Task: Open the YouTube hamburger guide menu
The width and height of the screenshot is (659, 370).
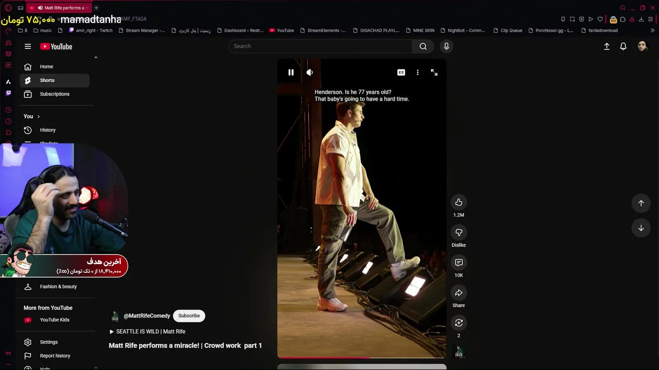Action: pos(28,46)
